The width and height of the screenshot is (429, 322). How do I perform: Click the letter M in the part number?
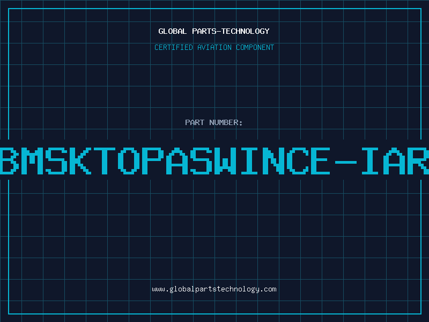(x=32, y=160)
